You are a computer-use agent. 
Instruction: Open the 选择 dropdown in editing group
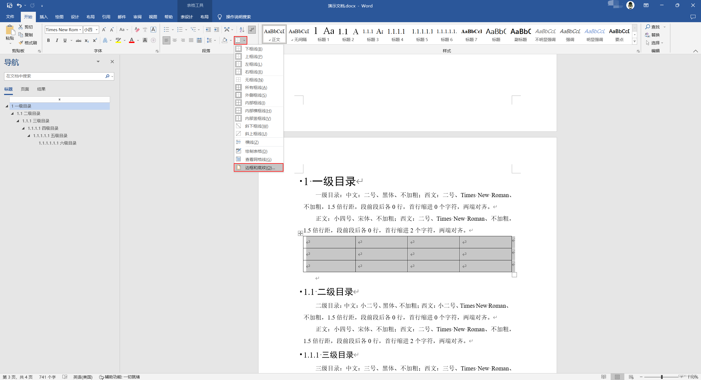[x=654, y=43]
